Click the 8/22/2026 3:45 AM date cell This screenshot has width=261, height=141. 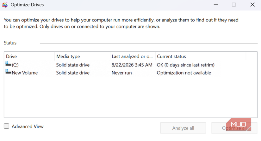tap(132, 65)
